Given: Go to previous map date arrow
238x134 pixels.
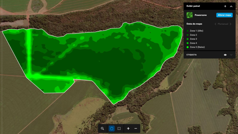Looking at the screenshot, I should pos(215,24).
